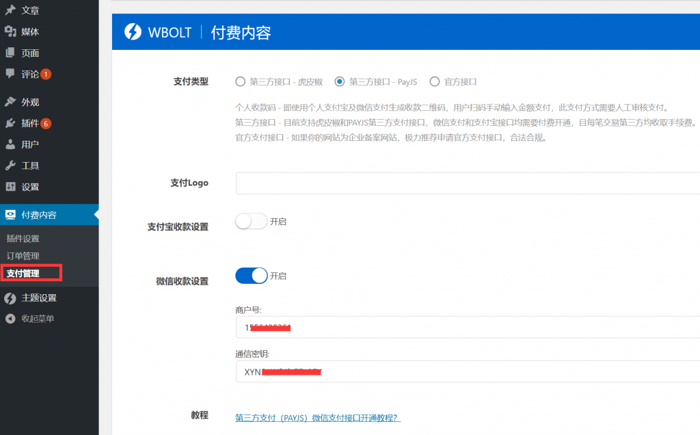Click the 商户号 input field
The width and height of the screenshot is (700, 435).
coord(468,327)
